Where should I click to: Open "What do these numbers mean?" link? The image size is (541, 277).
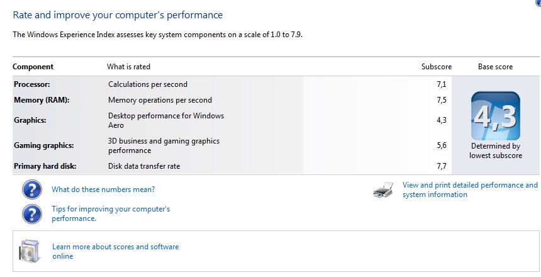[x=103, y=189]
